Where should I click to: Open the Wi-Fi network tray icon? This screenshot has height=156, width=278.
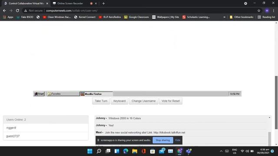pos(242,151)
